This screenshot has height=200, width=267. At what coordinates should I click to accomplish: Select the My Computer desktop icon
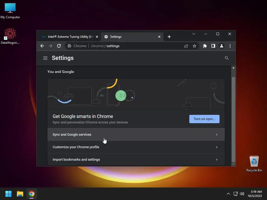pos(10,11)
